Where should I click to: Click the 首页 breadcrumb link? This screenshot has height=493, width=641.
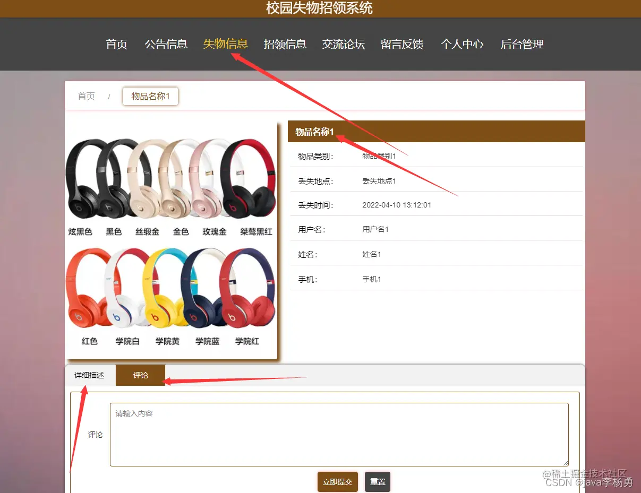click(x=87, y=96)
